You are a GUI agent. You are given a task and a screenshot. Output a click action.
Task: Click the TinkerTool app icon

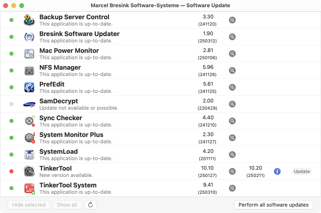(29, 171)
